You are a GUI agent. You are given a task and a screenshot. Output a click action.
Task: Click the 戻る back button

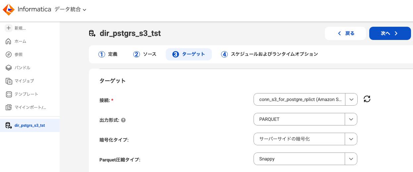point(345,33)
